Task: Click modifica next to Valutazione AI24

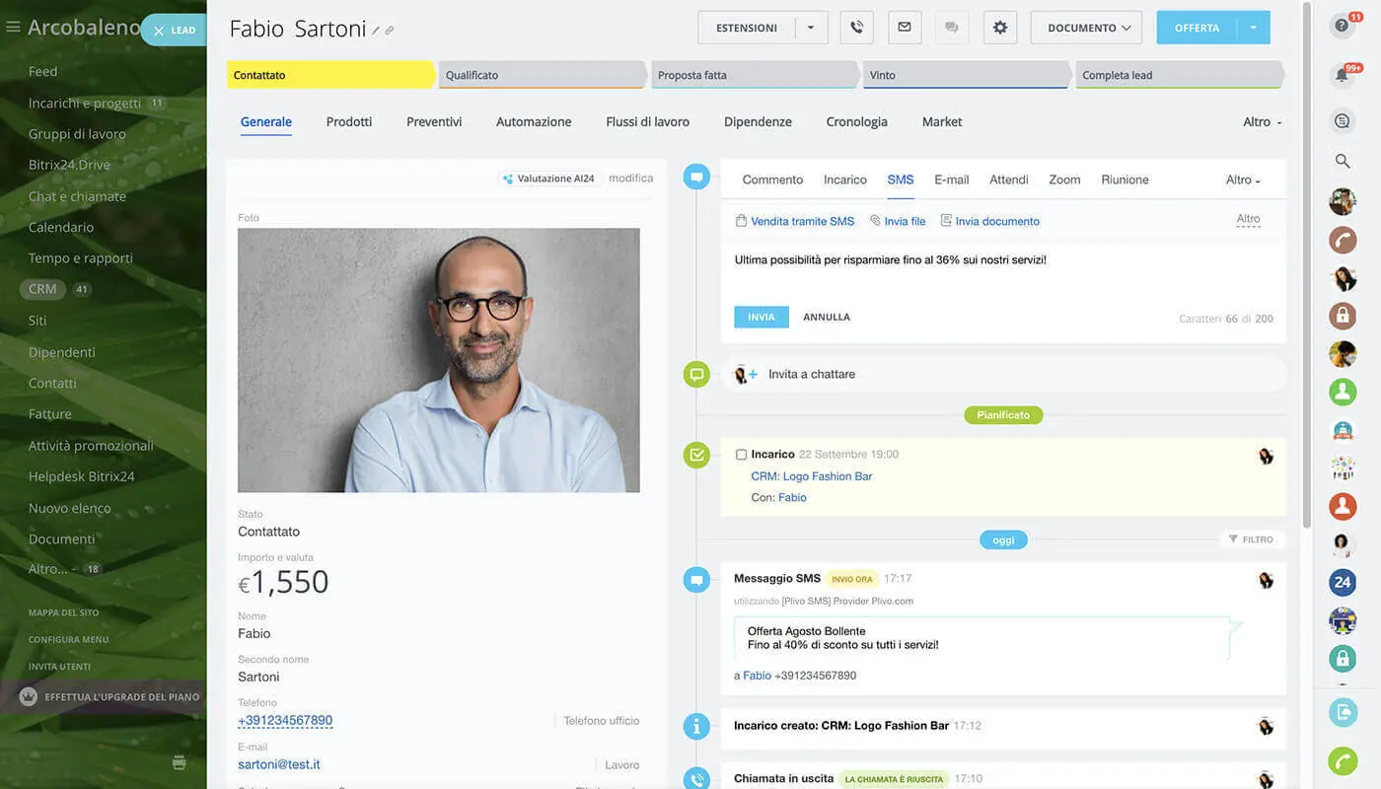Action: coord(631,179)
